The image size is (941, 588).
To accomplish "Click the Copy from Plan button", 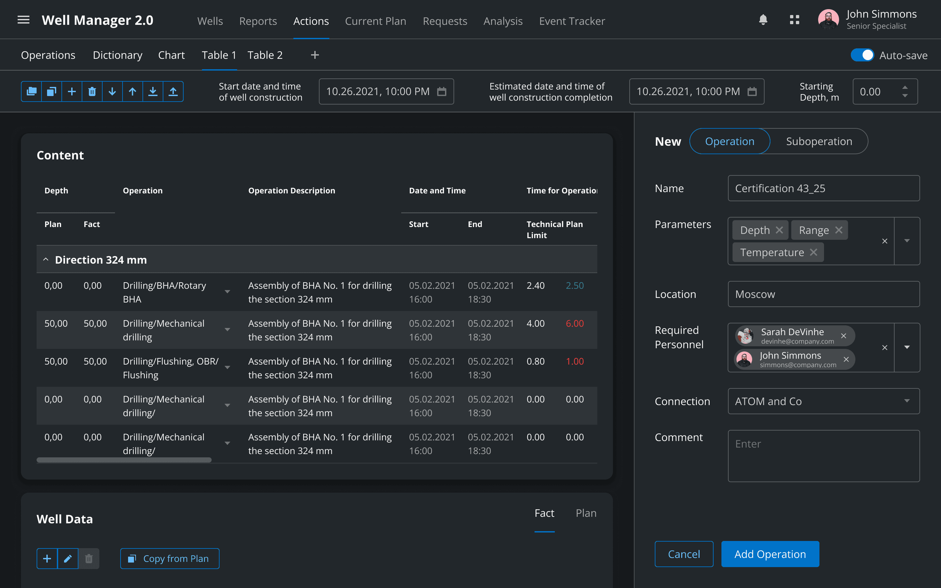I will (x=170, y=559).
